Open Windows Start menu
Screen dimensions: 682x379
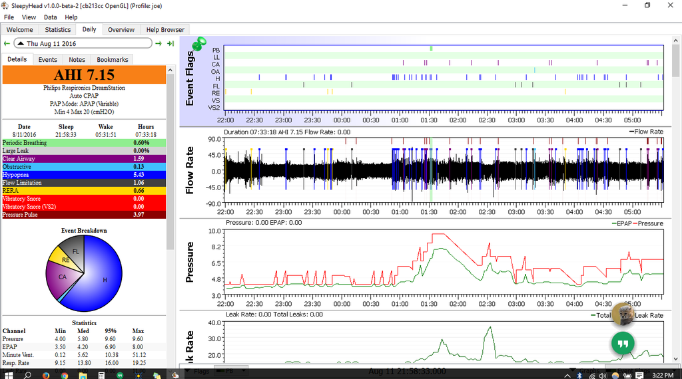coord(9,374)
